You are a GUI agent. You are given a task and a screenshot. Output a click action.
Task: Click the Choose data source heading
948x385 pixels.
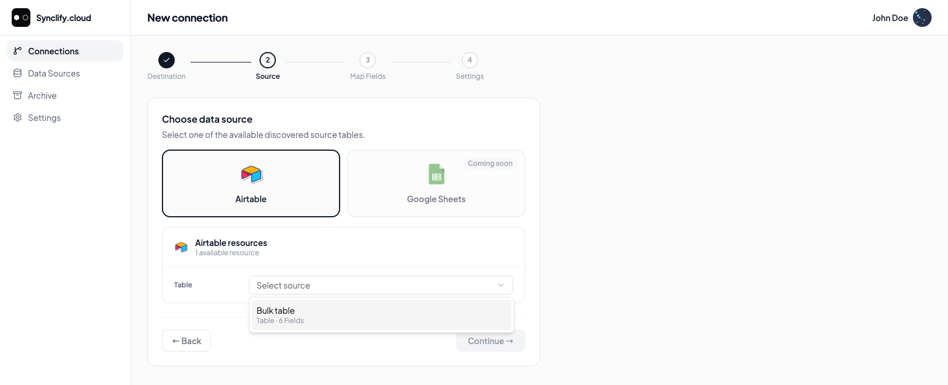[x=207, y=119]
